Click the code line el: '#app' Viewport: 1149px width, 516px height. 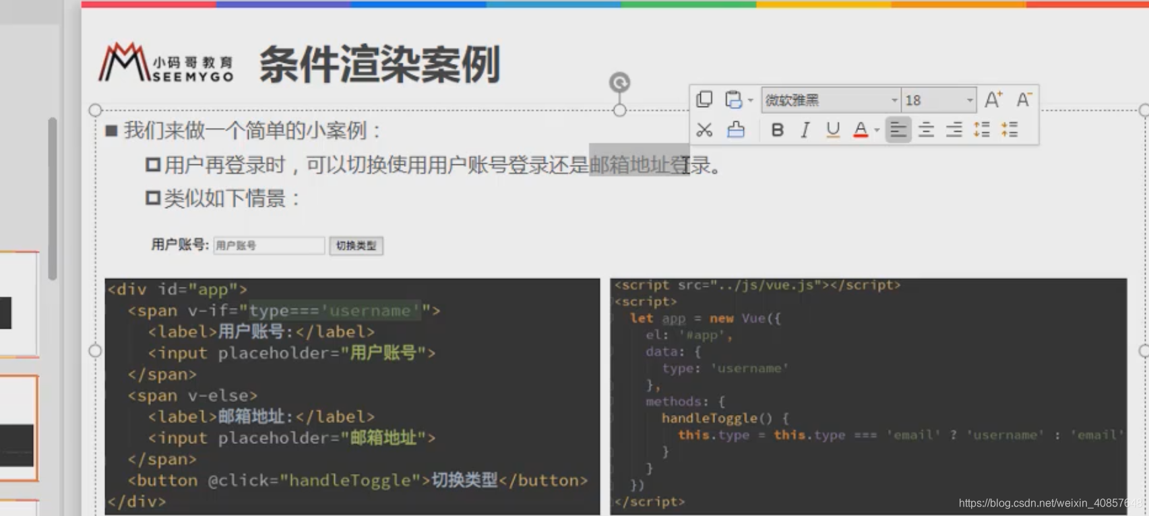[x=689, y=335]
